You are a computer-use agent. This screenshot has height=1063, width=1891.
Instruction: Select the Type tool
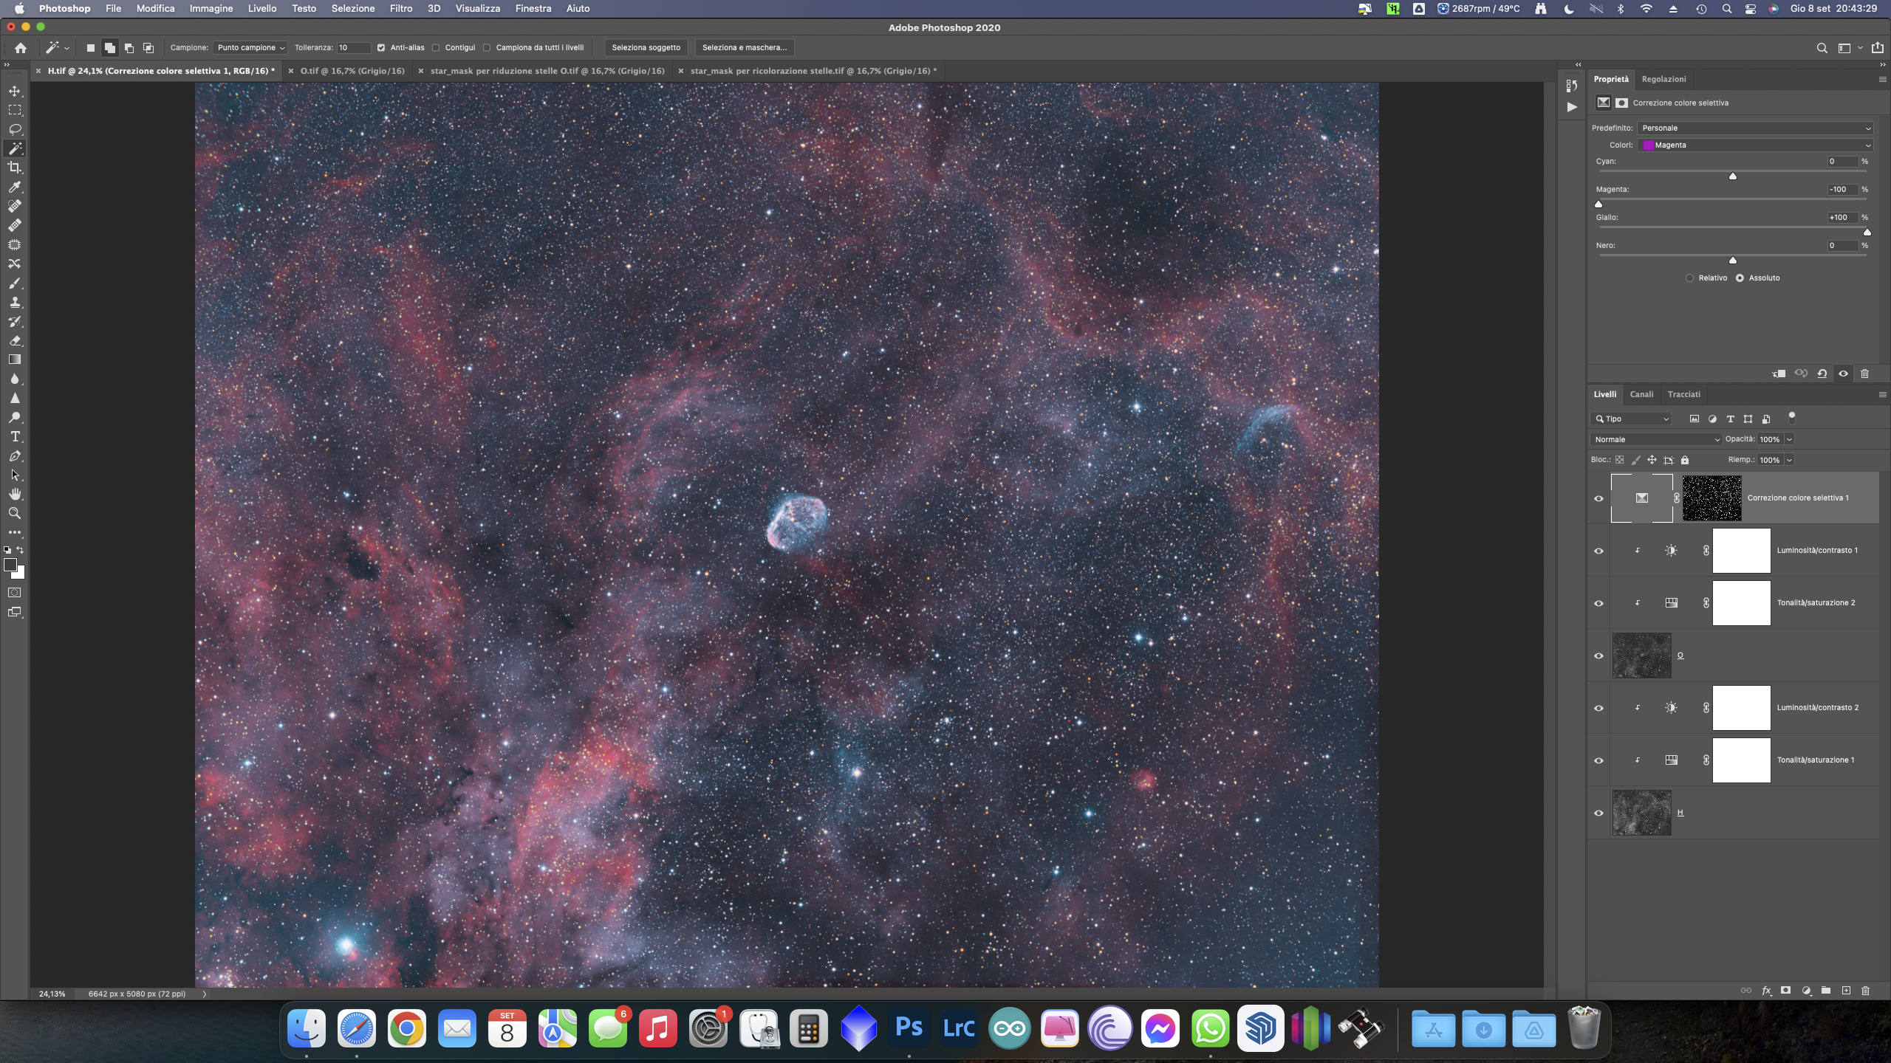pos(15,436)
